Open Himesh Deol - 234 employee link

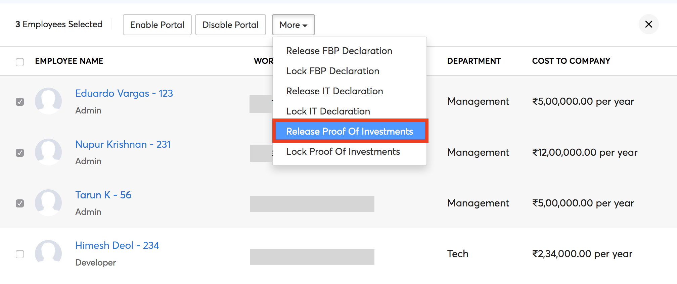click(x=117, y=245)
